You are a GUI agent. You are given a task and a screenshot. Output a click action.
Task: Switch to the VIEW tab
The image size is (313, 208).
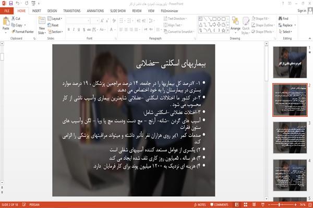151,11
